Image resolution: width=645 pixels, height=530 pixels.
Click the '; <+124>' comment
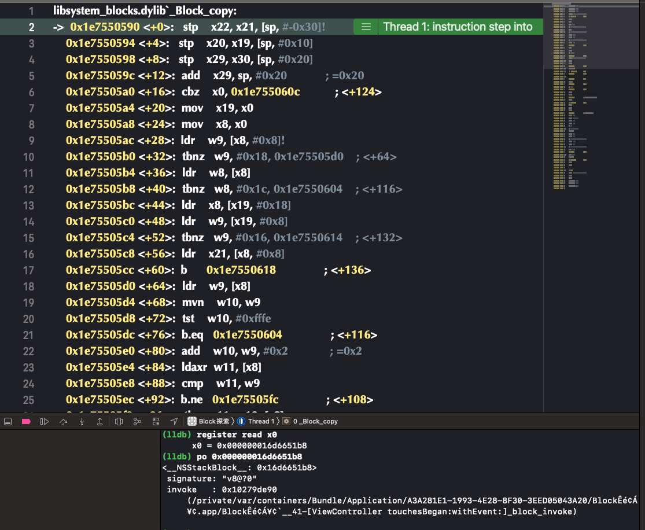(358, 91)
